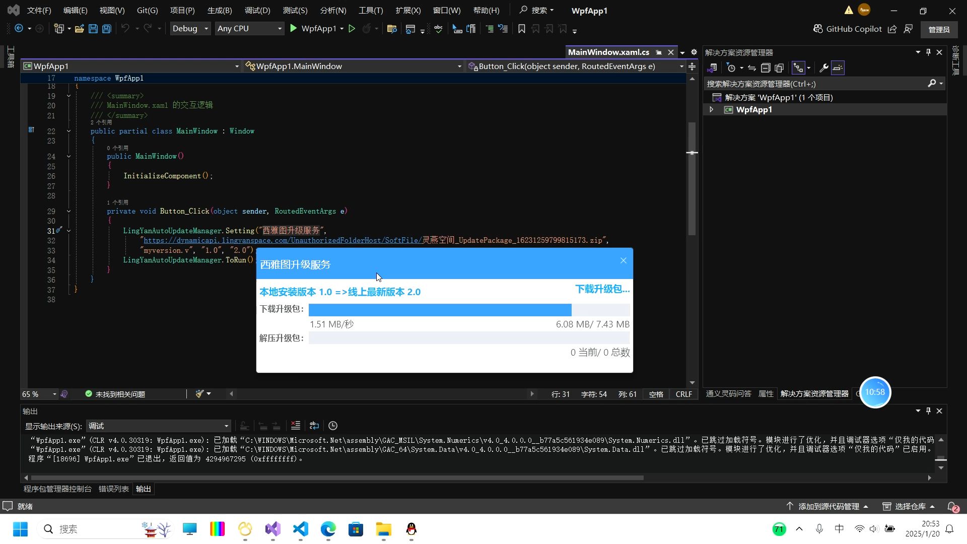Click the editor vertical scrollbar thumb
The image size is (967, 544).
(x=692, y=179)
